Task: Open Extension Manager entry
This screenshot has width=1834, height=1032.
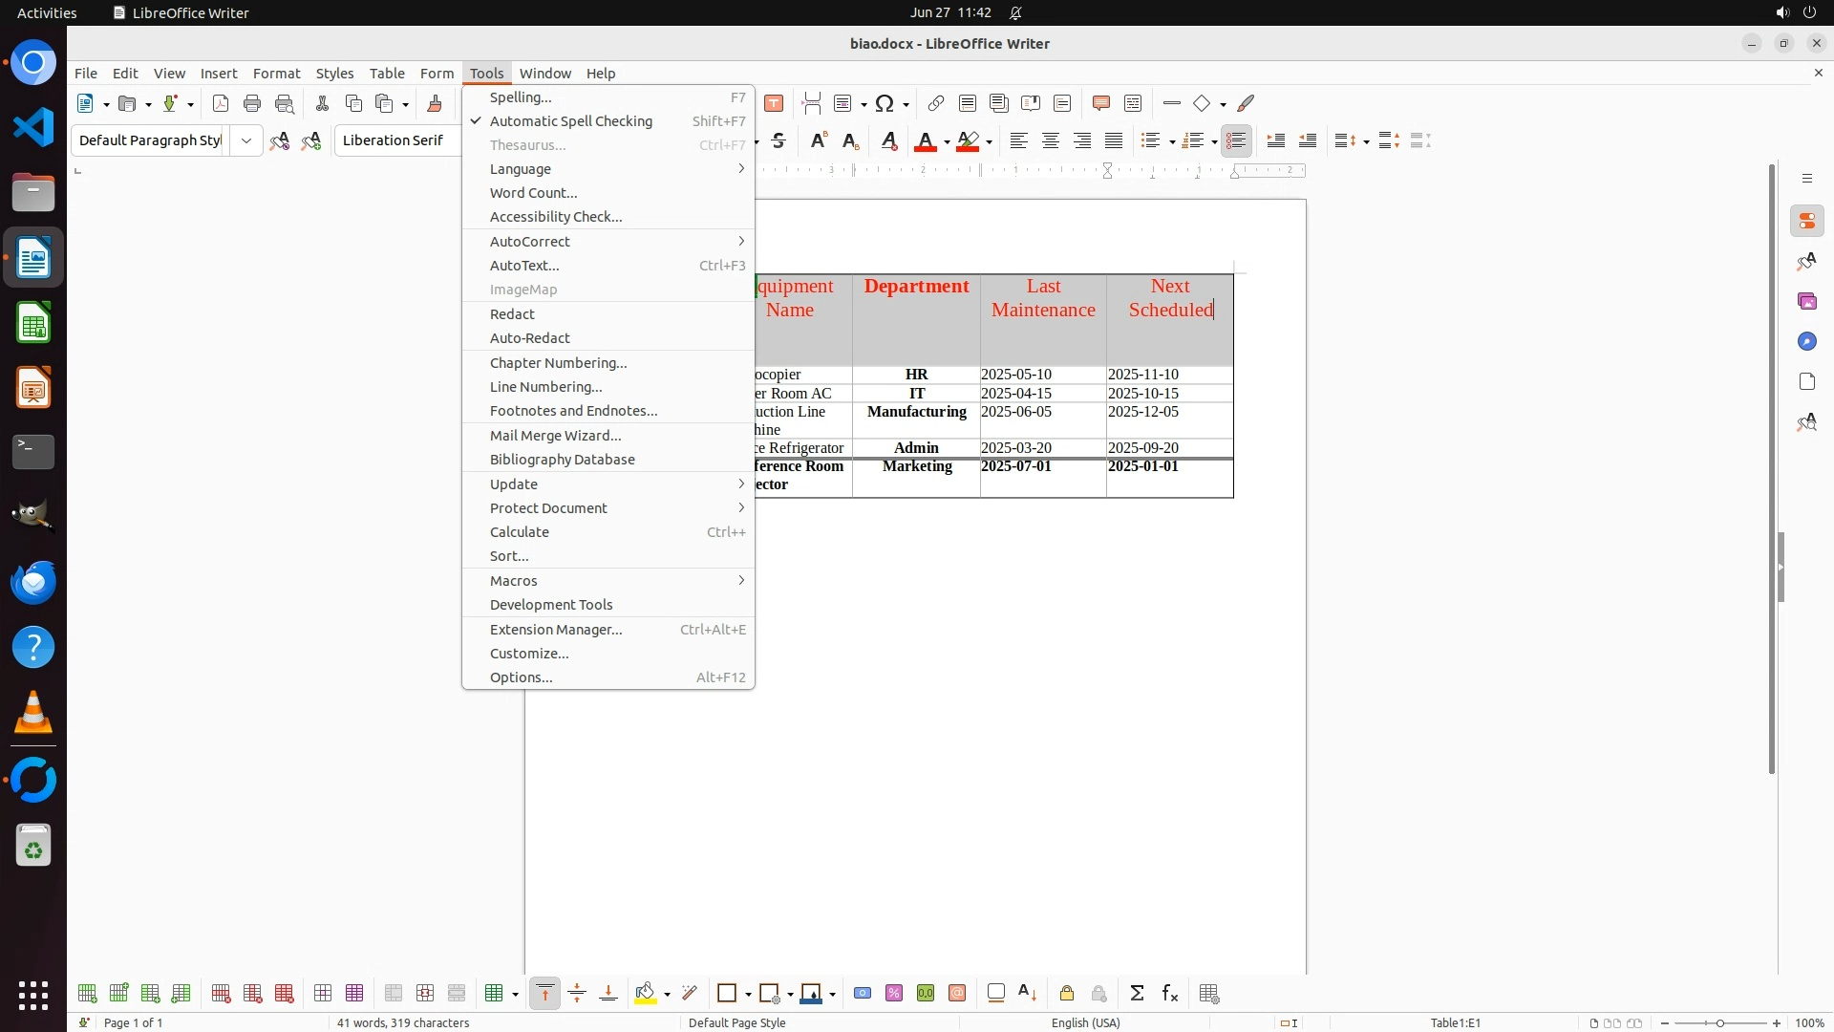Action: coord(556,630)
